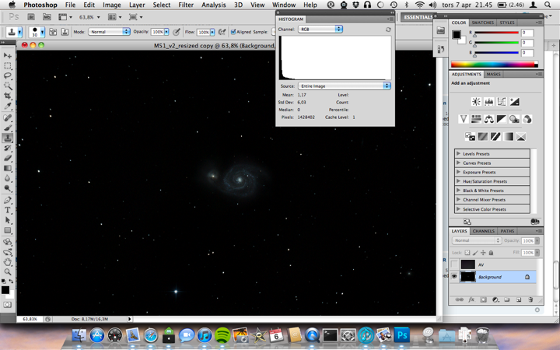Select the Hand tool
This screenshot has height=350, width=560.
point(8,262)
